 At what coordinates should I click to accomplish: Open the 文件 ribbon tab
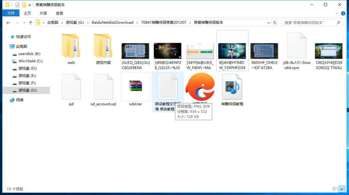click(11, 13)
